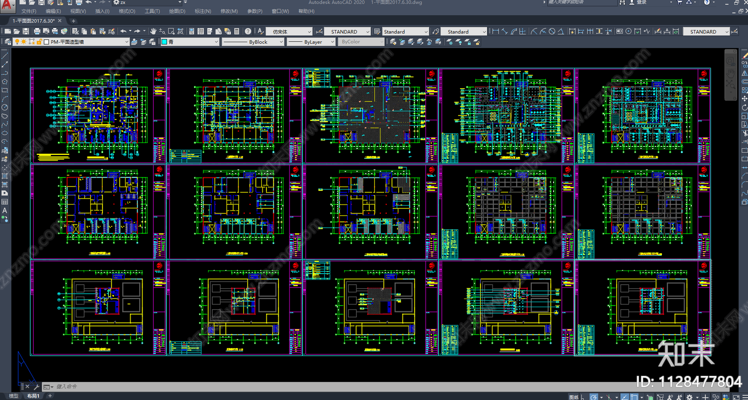The width and height of the screenshot is (748, 400).
Task: Toggle the layer lock padlock icon
Action: pos(39,42)
